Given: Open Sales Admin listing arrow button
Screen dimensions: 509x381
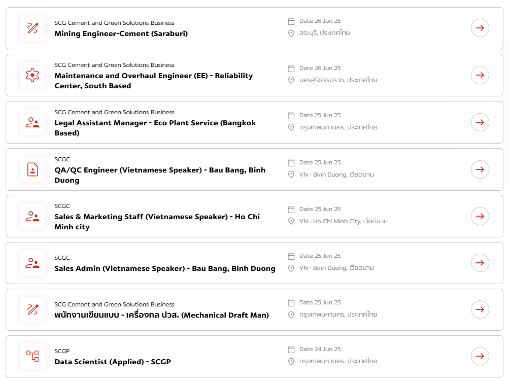Looking at the screenshot, I should (480, 263).
